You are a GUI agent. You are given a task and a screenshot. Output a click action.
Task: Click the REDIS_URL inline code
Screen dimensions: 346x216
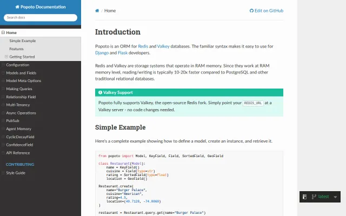[253, 103]
